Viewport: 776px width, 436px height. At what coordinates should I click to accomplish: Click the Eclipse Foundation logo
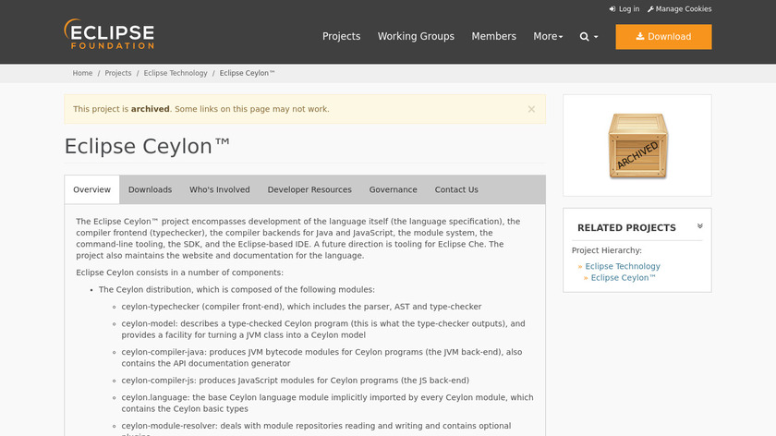pyautogui.click(x=109, y=34)
